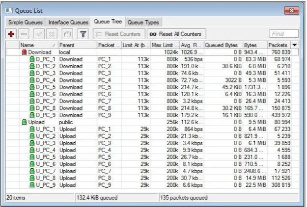Sort by the Parent column header
The image size is (307, 207).
point(78,45)
